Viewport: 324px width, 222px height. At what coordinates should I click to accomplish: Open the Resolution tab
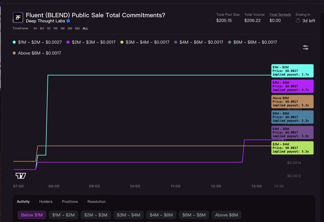pos(96,201)
